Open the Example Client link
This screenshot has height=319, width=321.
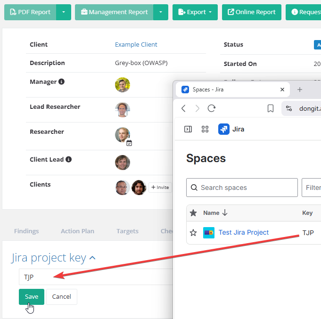coord(136,44)
